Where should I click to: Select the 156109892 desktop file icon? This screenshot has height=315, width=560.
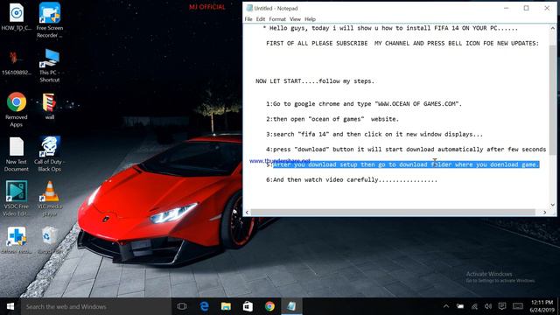pos(17,62)
